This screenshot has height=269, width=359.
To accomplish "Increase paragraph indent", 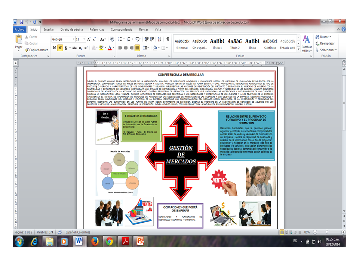I will (x=152, y=39).
